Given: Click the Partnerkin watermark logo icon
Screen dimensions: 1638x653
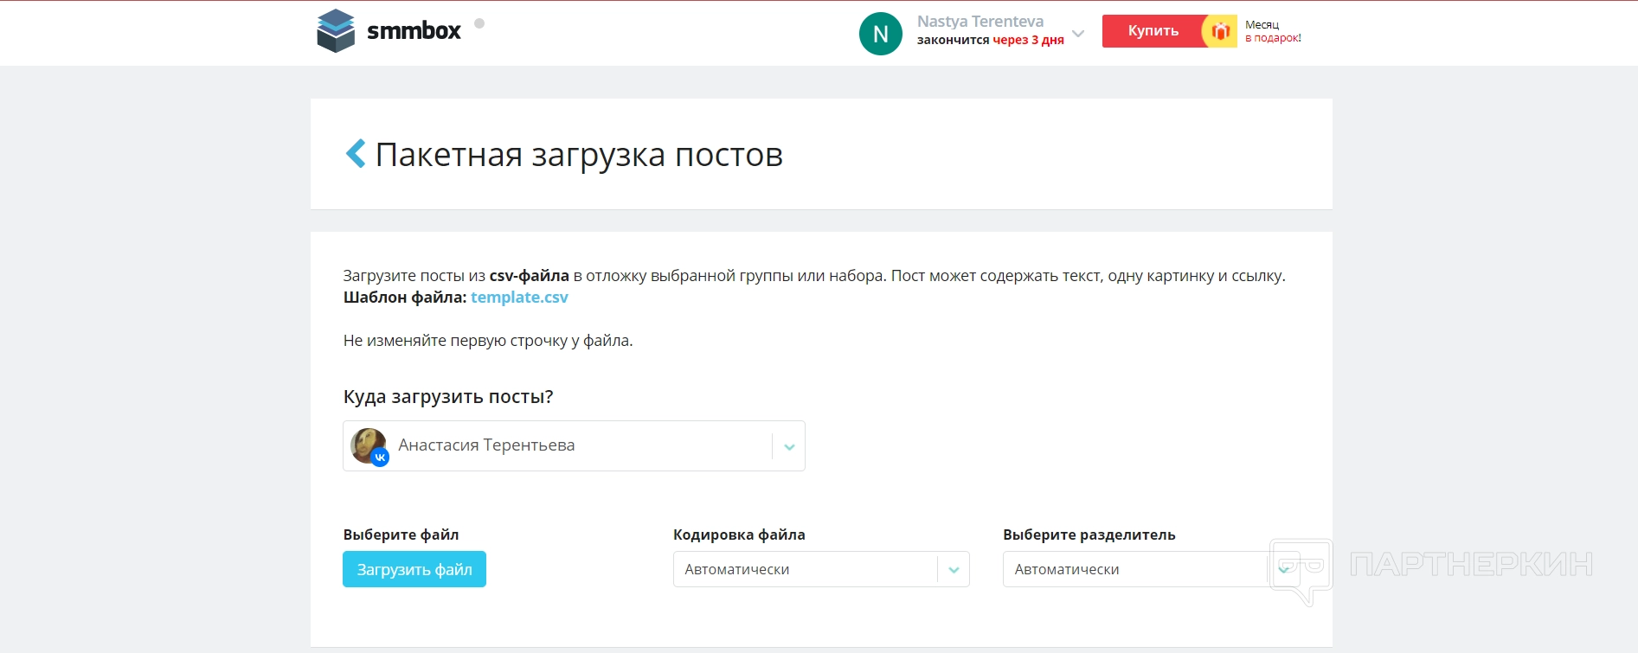Looking at the screenshot, I should (1301, 570).
